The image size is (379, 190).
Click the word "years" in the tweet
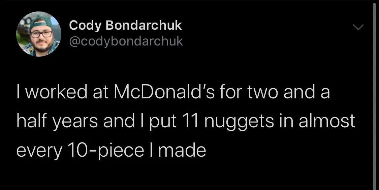tap(73, 121)
